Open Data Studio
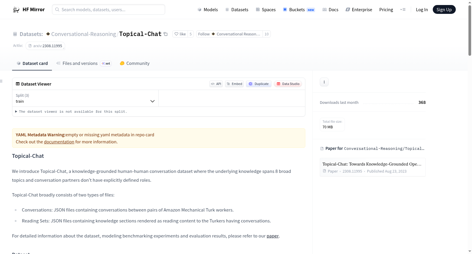This screenshot has height=254, width=472. 288,84
